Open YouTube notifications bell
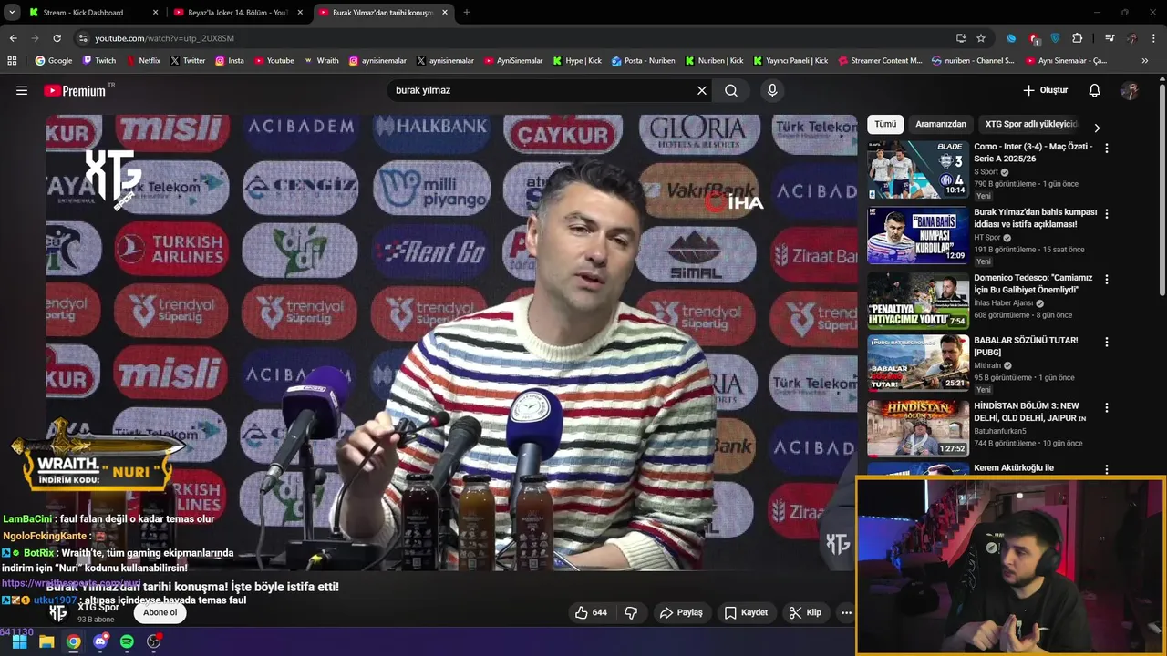 point(1095,90)
